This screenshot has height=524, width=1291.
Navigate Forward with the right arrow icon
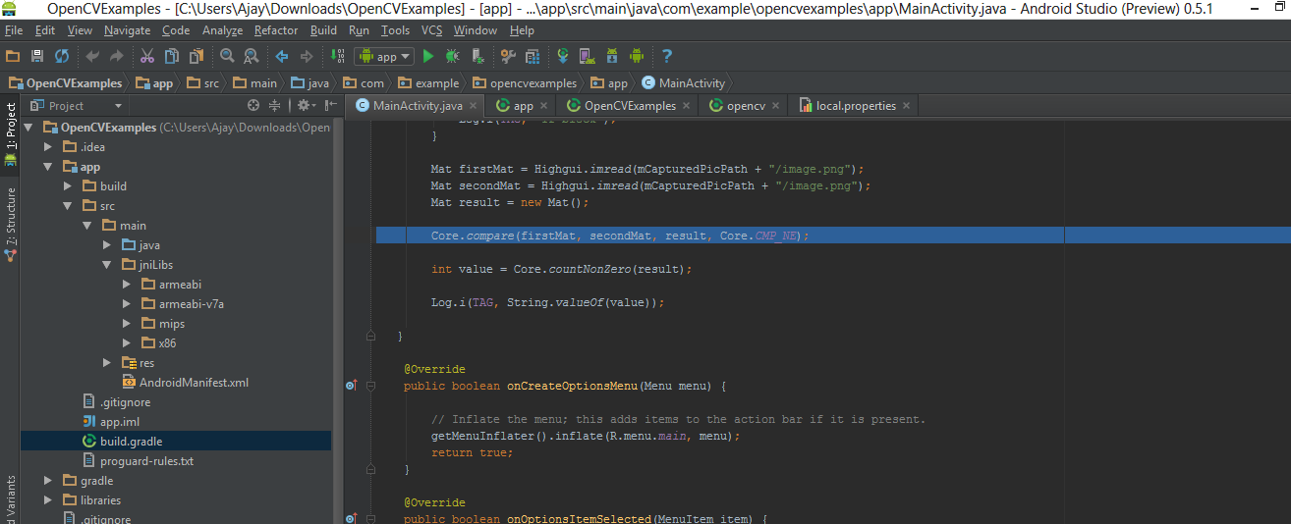307,56
